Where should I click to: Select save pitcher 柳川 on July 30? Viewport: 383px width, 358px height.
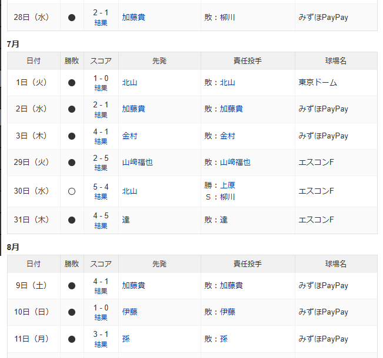pyautogui.click(x=228, y=197)
